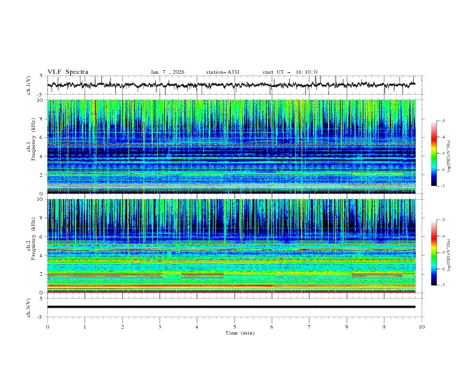Click the ch.1 spectrogram color scale bar
The image size is (475, 367).
pyautogui.click(x=434, y=154)
